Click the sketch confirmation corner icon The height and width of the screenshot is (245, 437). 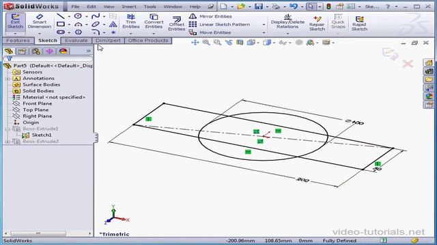390,54
